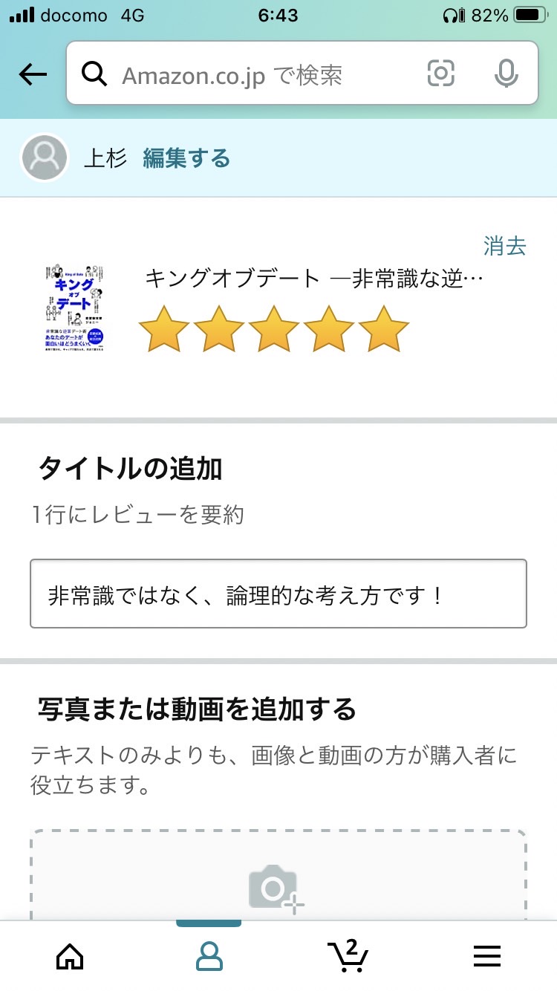This screenshot has height=991, width=557.
Task: Set rating to five stars
Action: (384, 328)
